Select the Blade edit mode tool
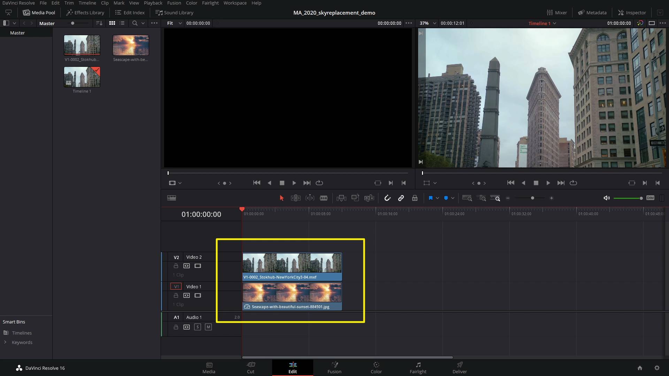Screen dimensions: 669x376 click(x=324, y=198)
